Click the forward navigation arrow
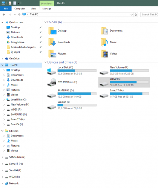 click(x=10, y=15)
